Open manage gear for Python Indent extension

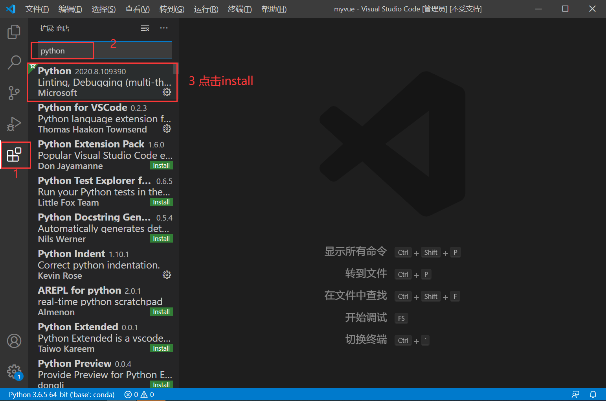click(167, 275)
